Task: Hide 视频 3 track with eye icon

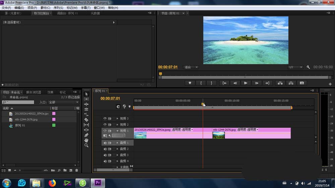Action: pos(105,118)
